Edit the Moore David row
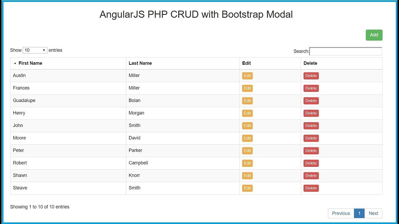 248,138
